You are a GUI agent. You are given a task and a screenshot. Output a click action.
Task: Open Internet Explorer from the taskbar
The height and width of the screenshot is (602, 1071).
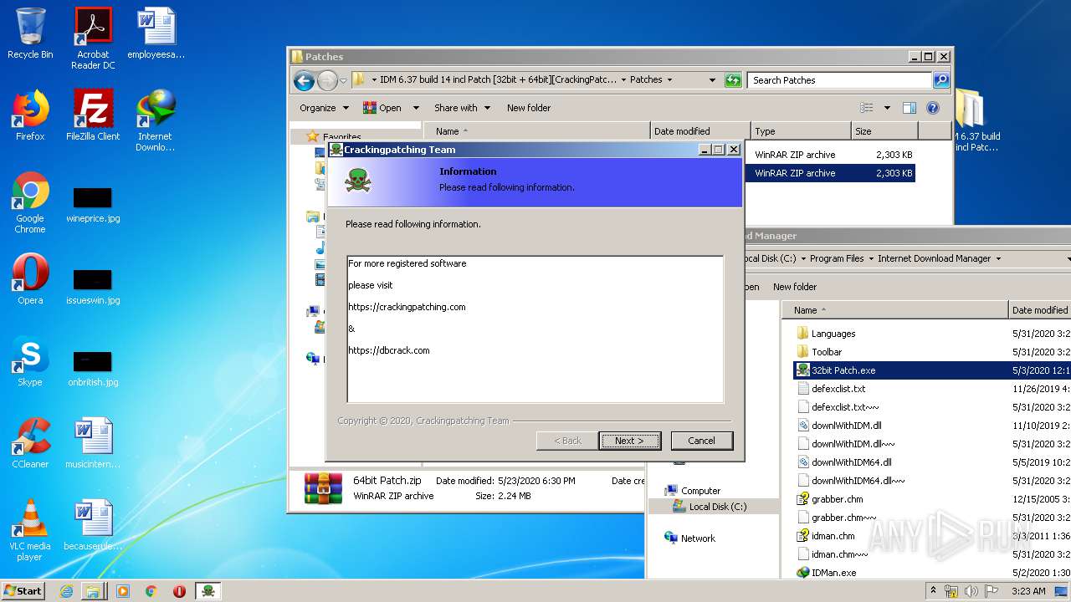pos(66,591)
